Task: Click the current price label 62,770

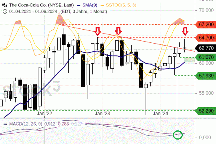Action: coord(206,48)
